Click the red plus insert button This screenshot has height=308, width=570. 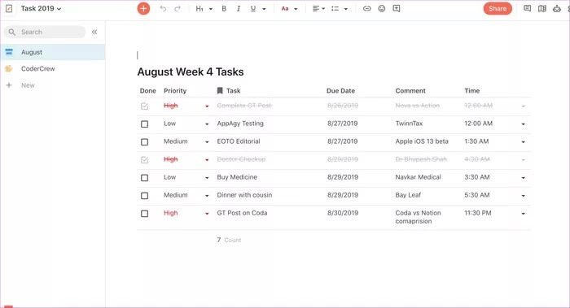tap(143, 8)
